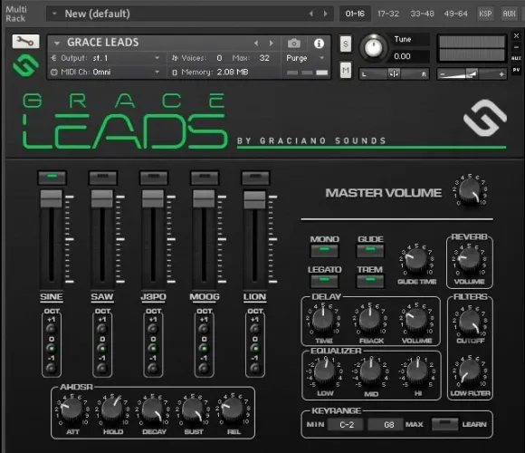Open the GRACE LEADS instrument dropdown
525x453 pixels.
57,43
